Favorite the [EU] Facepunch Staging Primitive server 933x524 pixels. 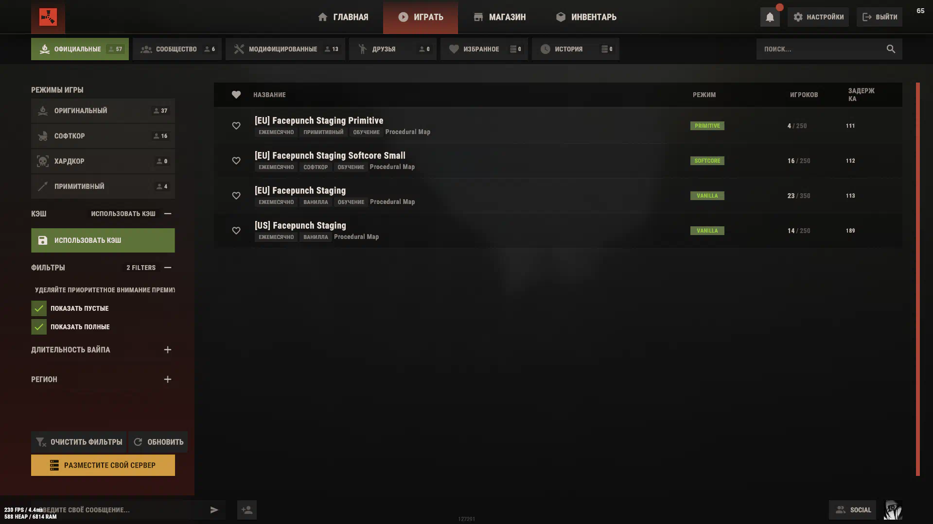pyautogui.click(x=236, y=126)
